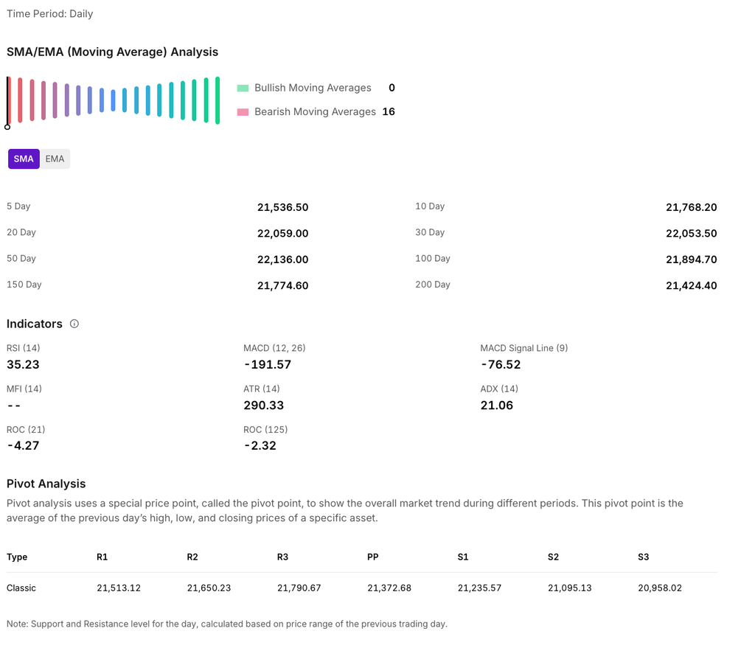Click the PP column header

372,557
